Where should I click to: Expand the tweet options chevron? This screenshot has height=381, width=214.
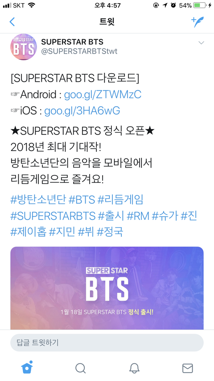coord(201,43)
